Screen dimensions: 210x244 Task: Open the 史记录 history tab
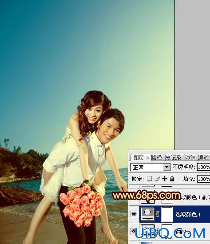point(173,158)
